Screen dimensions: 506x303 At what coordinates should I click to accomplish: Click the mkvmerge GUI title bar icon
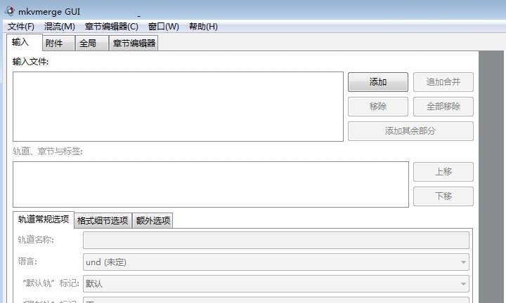click(x=10, y=11)
